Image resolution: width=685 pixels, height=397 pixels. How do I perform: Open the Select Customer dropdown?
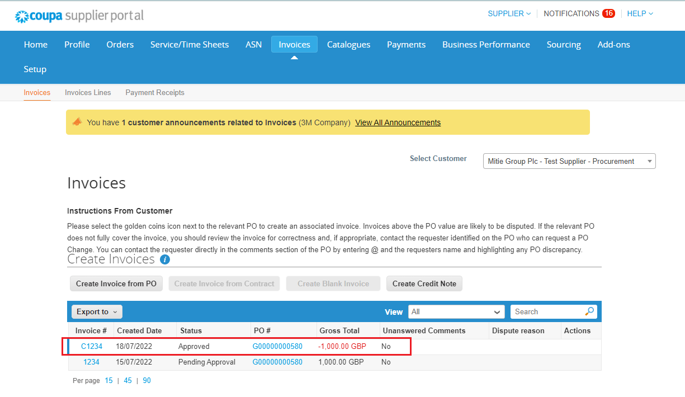(x=569, y=161)
